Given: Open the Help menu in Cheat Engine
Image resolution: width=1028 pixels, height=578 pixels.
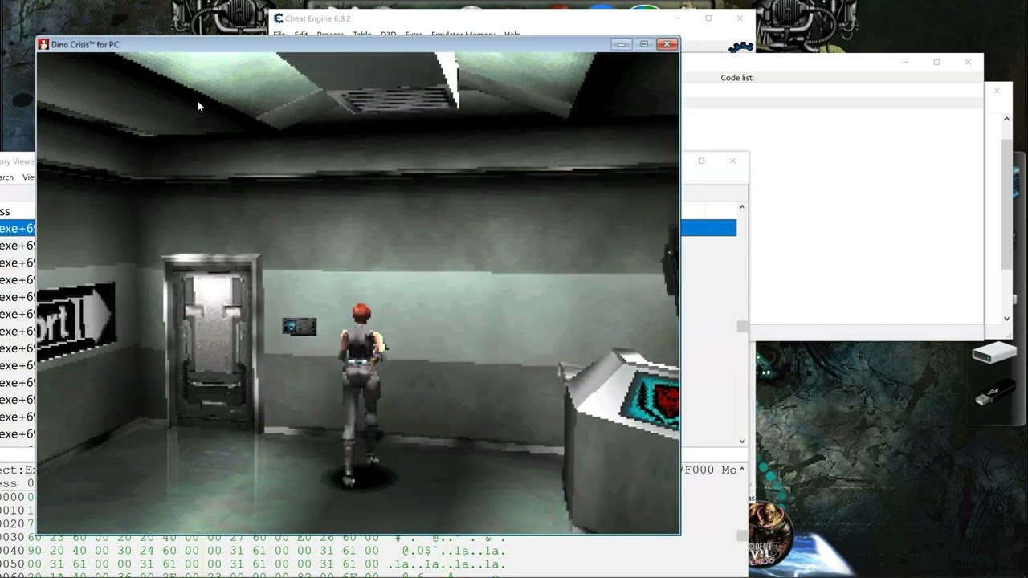Looking at the screenshot, I should [512, 35].
